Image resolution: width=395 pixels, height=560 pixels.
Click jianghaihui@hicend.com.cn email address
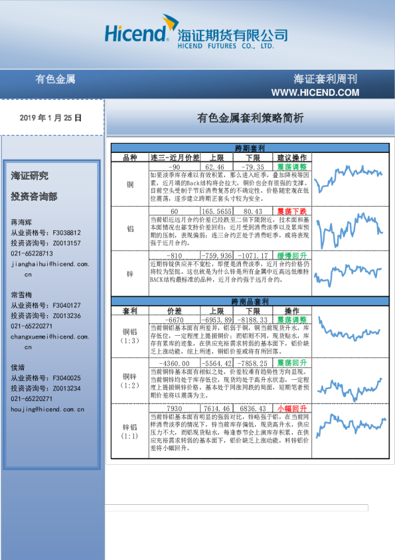(50, 269)
